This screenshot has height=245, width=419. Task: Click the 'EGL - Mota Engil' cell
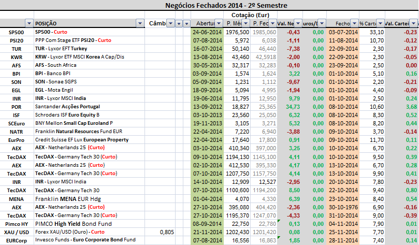pyautogui.click(x=89, y=90)
